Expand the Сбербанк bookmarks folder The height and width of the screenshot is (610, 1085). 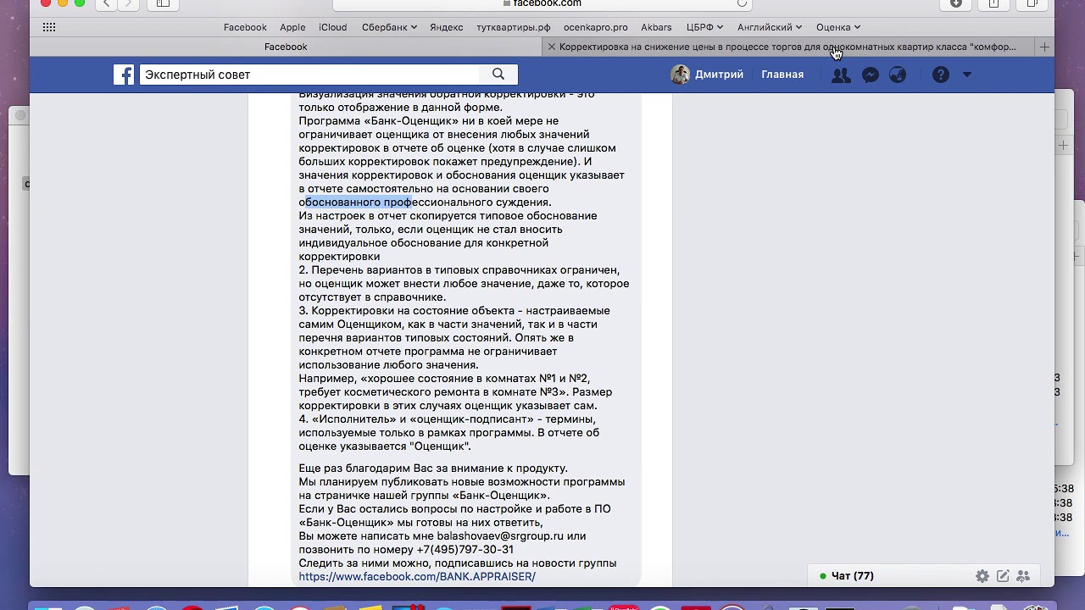[389, 27]
